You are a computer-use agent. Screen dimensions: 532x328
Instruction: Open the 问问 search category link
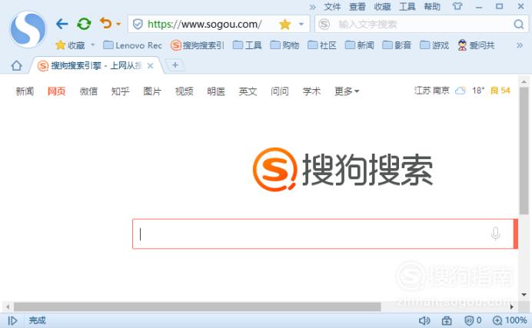280,91
